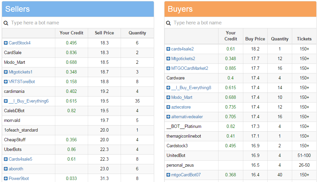Click the Tickets column header
The height and width of the screenshot is (182, 318).
coord(304,39)
